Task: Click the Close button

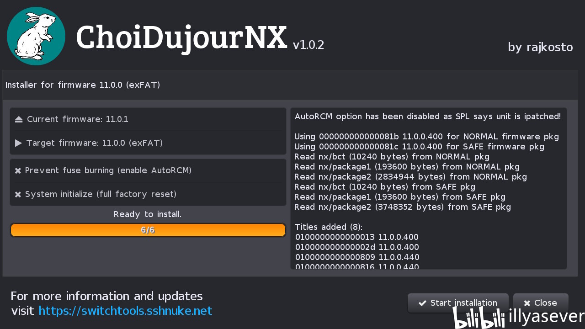Action: 541,303
